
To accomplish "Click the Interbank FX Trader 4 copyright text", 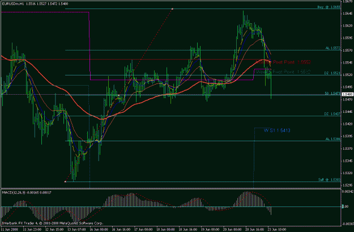I will [x=52, y=223].
